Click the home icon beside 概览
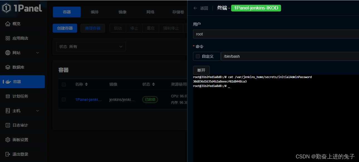The height and width of the screenshot is (162, 359). click(x=8, y=24)
